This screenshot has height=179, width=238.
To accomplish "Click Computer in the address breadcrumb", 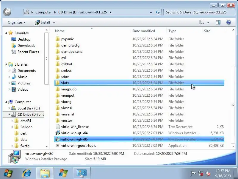I will coord(43,12).
